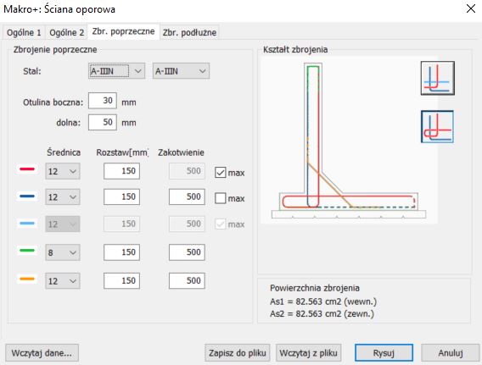Click the retaining wall reinforcement preview
The height and width of the screenshot is (365, 482).
pos(349,140)
